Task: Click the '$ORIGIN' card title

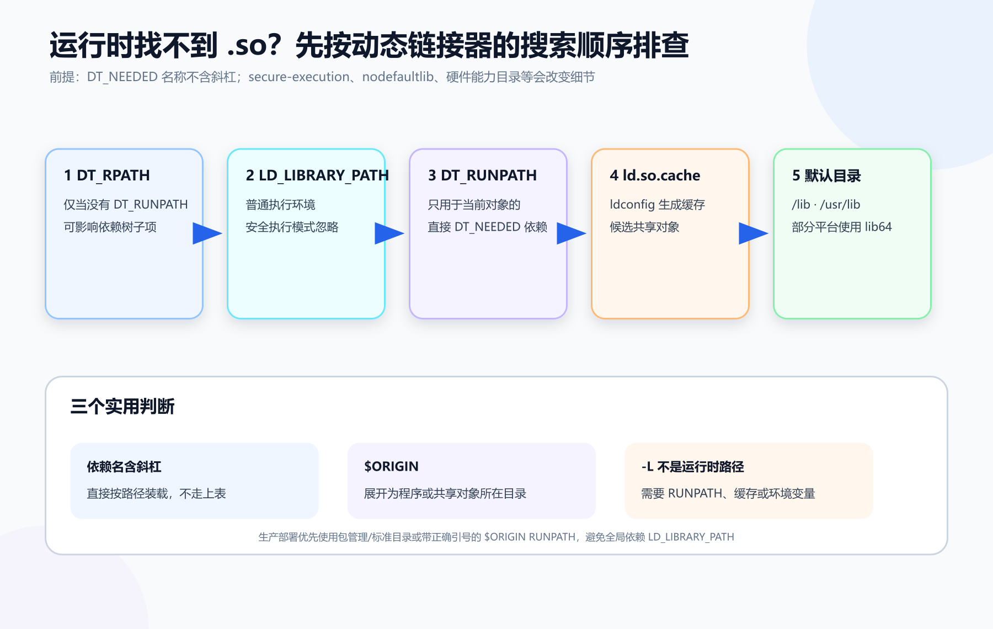Action: pos(391,467)
